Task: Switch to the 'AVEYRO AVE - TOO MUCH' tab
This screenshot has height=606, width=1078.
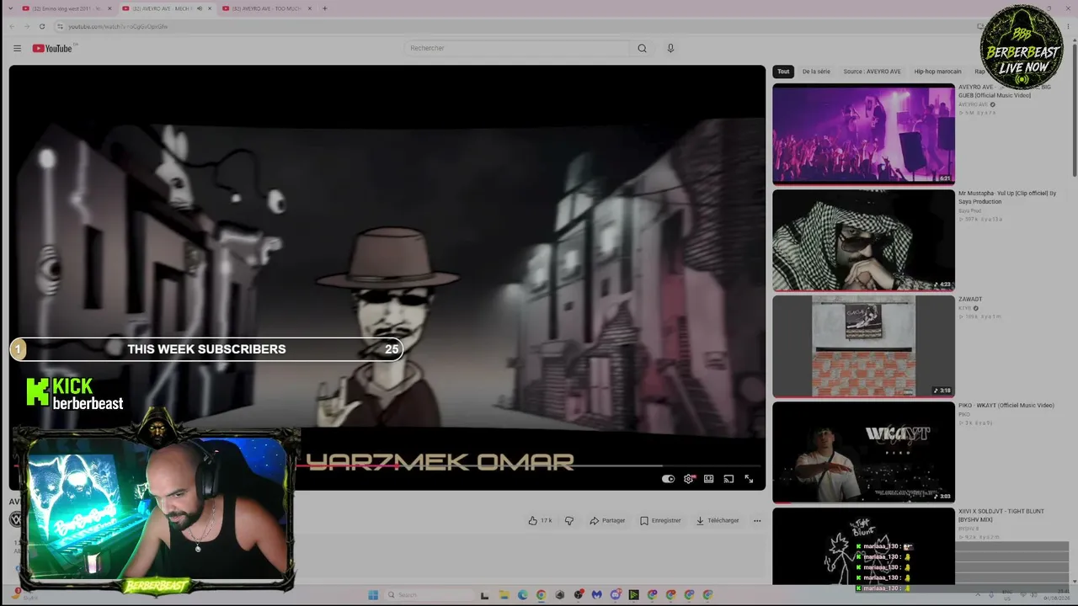Action: (x=267, y=8)
